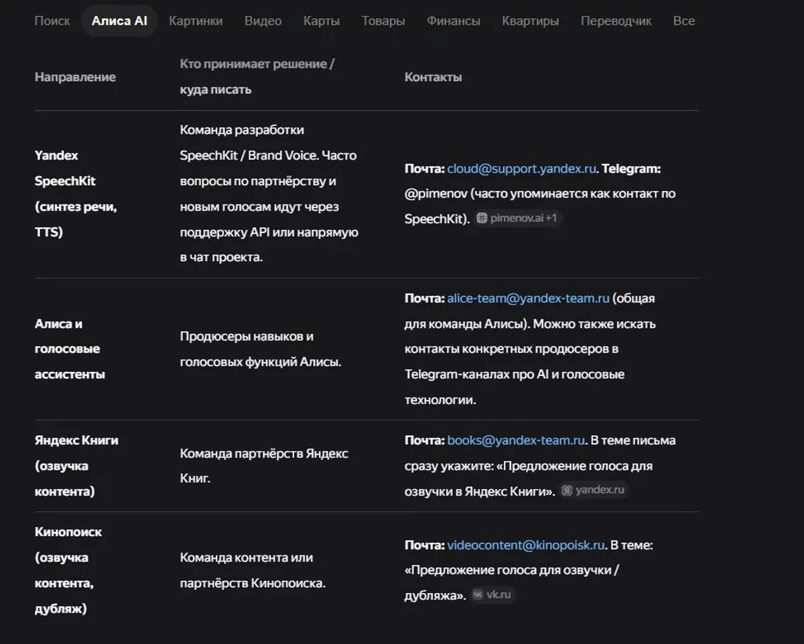Select the Яндекс Книги row title

(76, 466)
